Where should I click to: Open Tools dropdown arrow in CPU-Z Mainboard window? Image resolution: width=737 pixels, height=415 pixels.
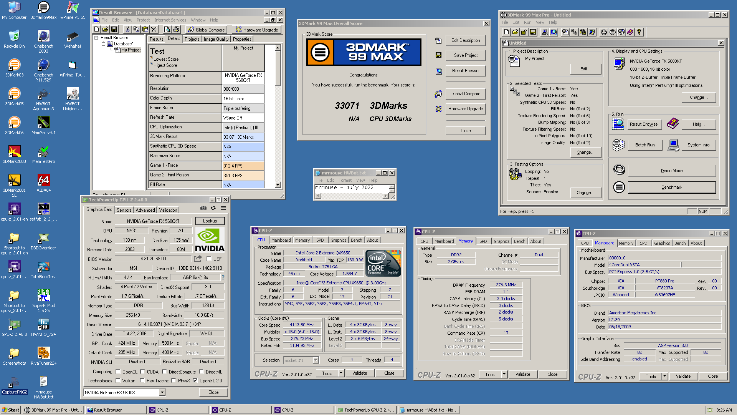pyautogui.click(x=664, y=376)
